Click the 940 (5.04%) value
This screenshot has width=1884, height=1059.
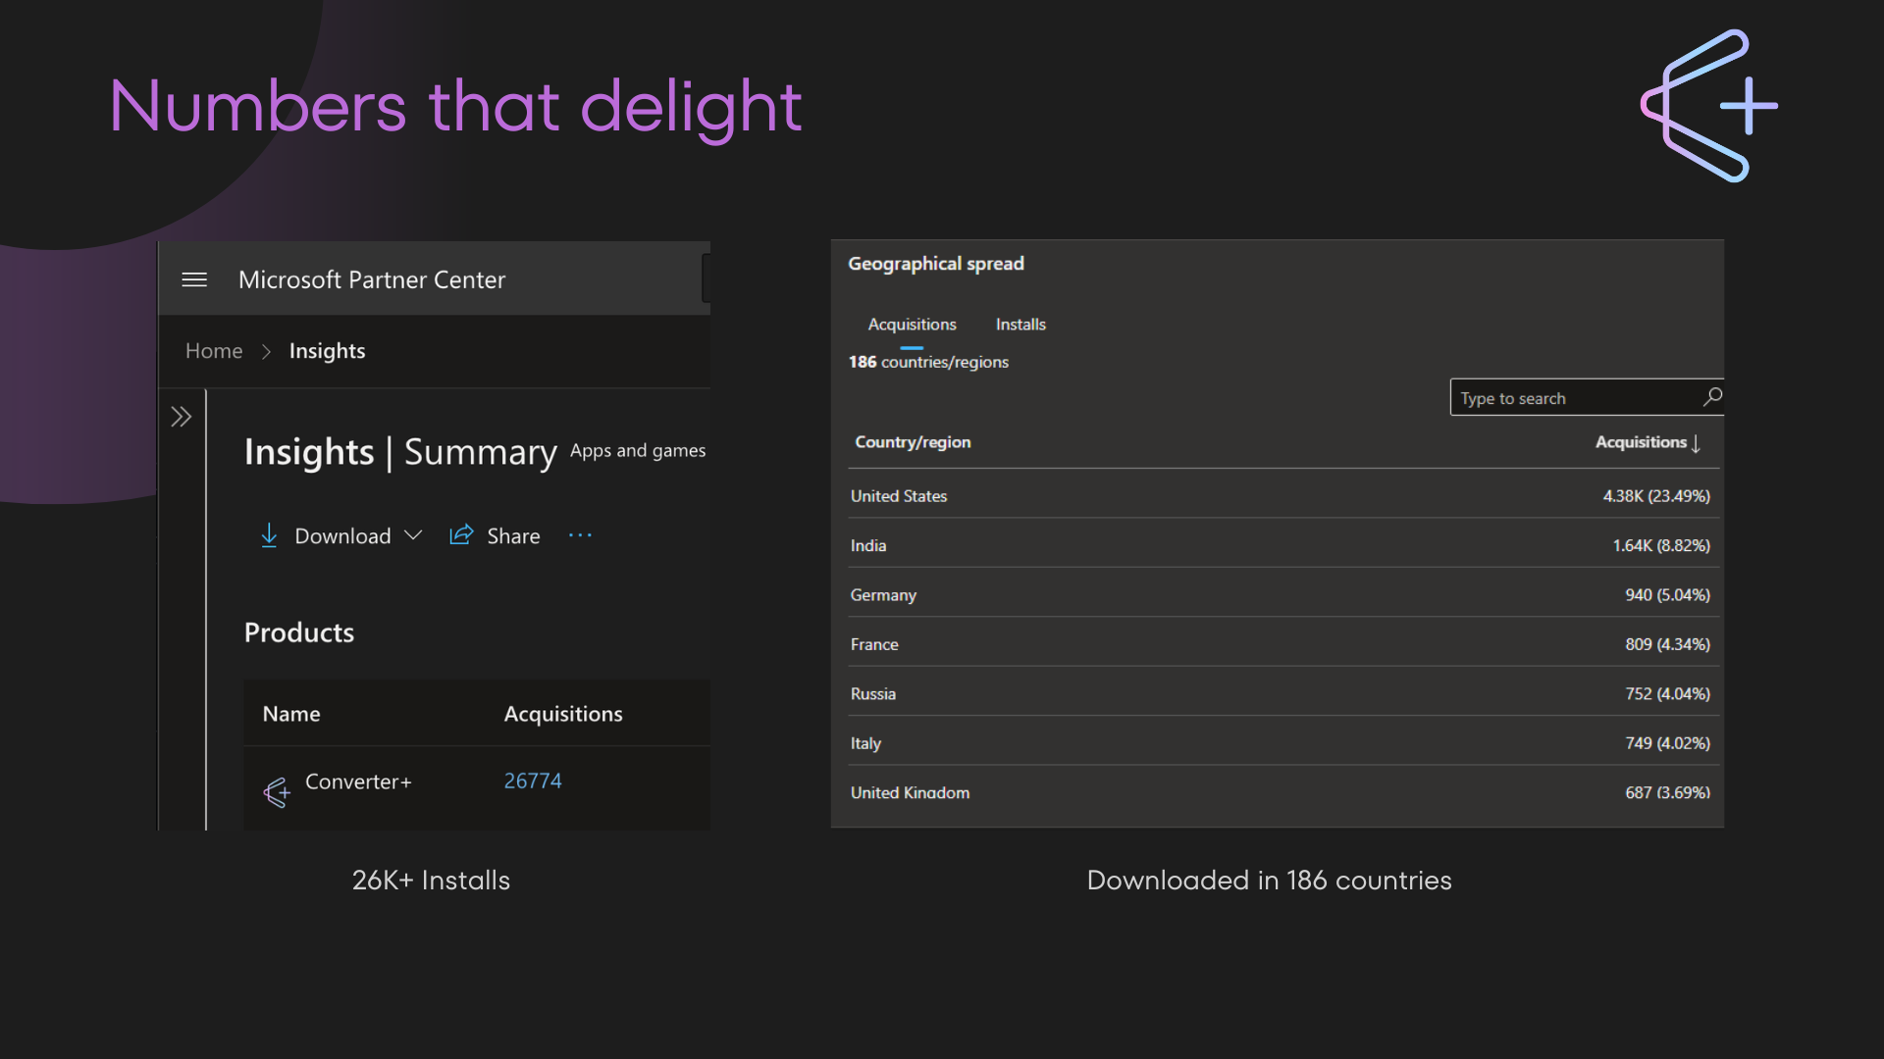coord(1667,595)
